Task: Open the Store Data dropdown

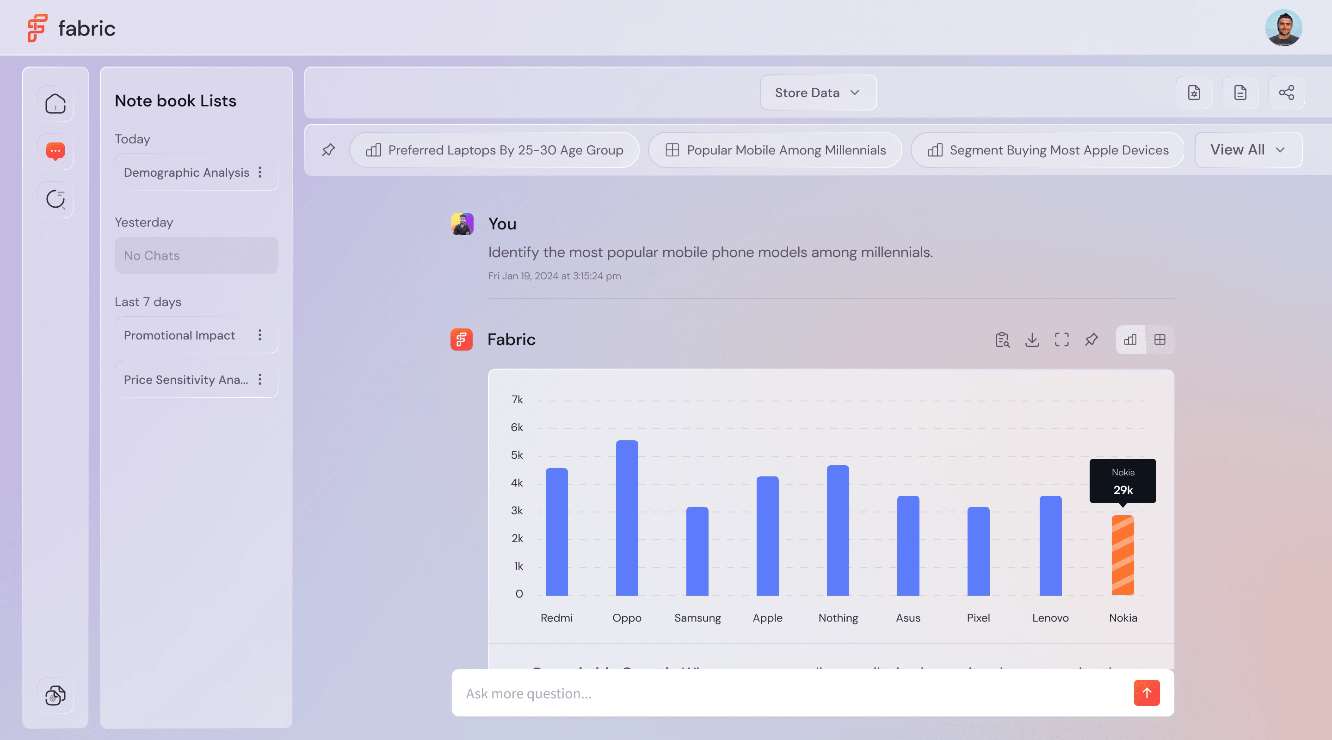Action: click(818, 92)
